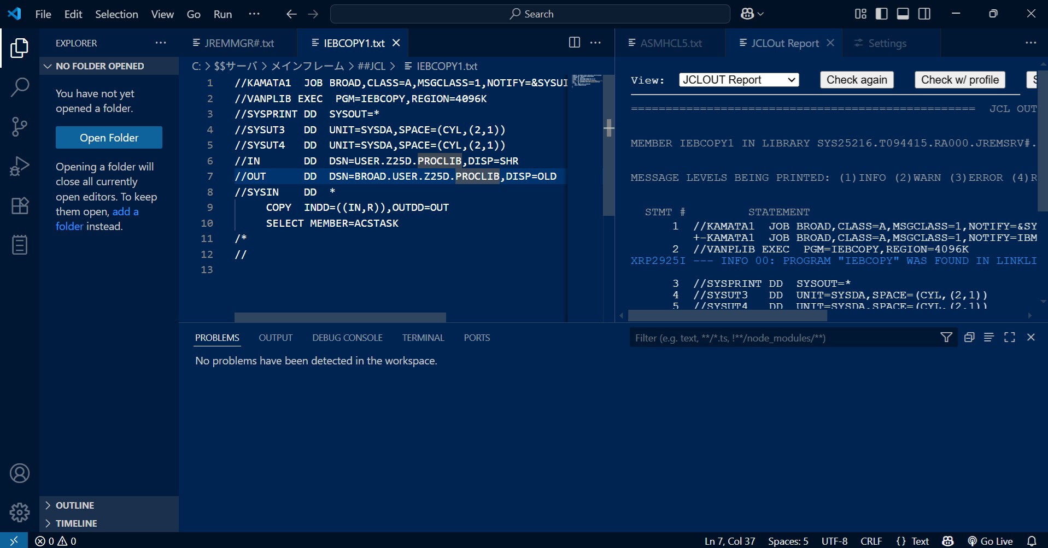Click inside the Problems filter input field
This screenshot has height=548, width=1048.
(765, 337)
